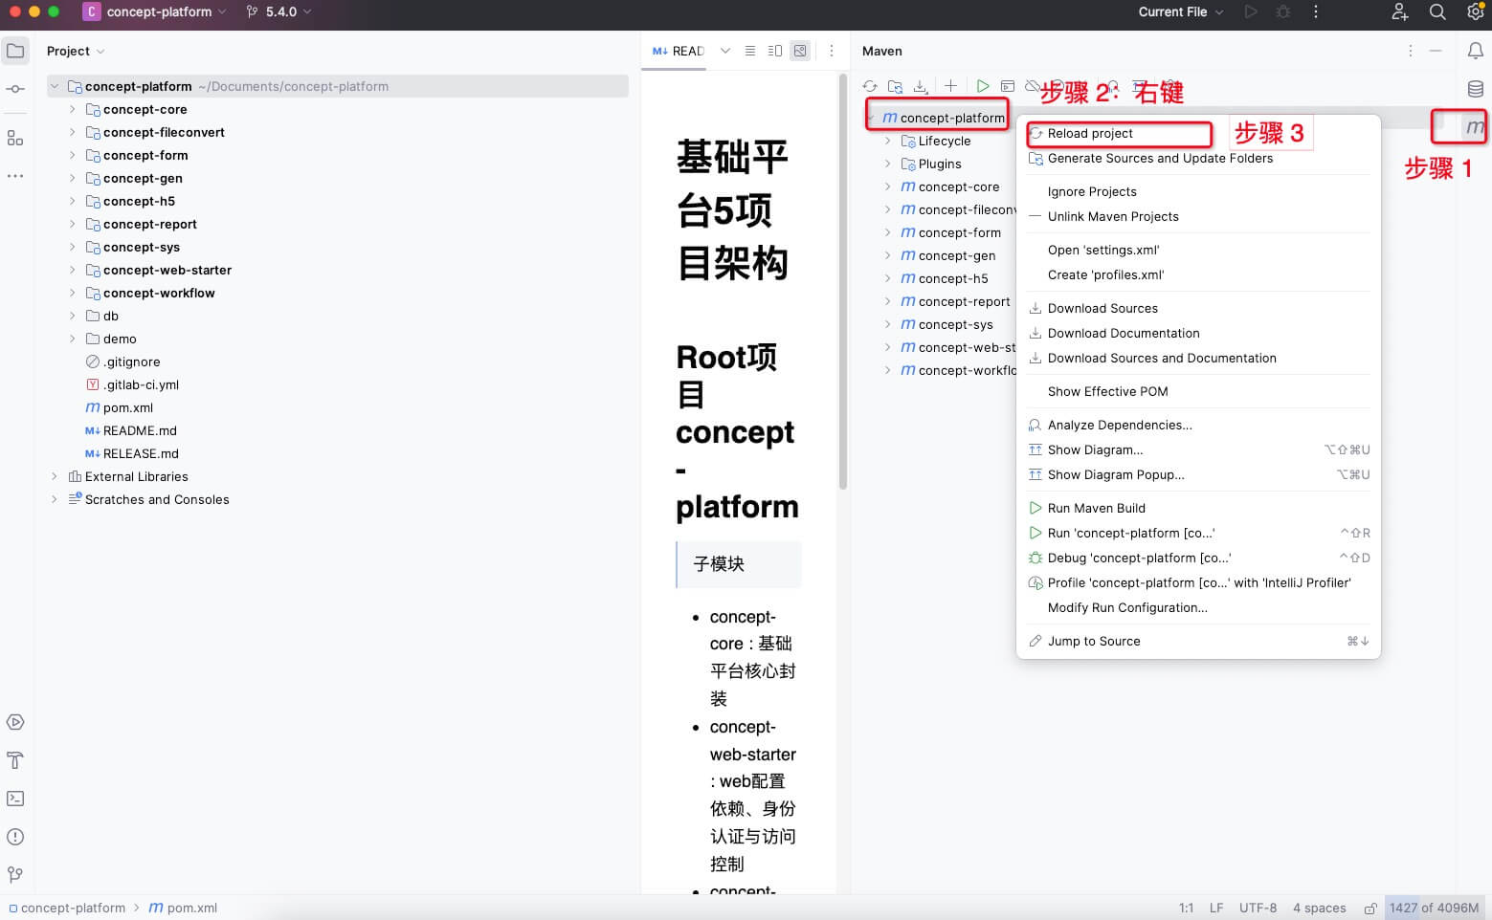Click the README preview vertical scrollbar

(842, 282)
